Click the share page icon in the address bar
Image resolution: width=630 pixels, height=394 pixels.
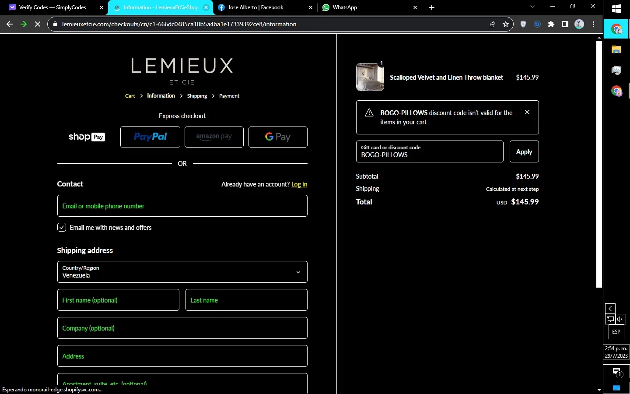492,24
